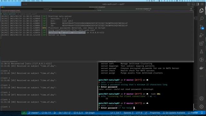
Task: Open the Run and Debug view
Action: [201, 35]
